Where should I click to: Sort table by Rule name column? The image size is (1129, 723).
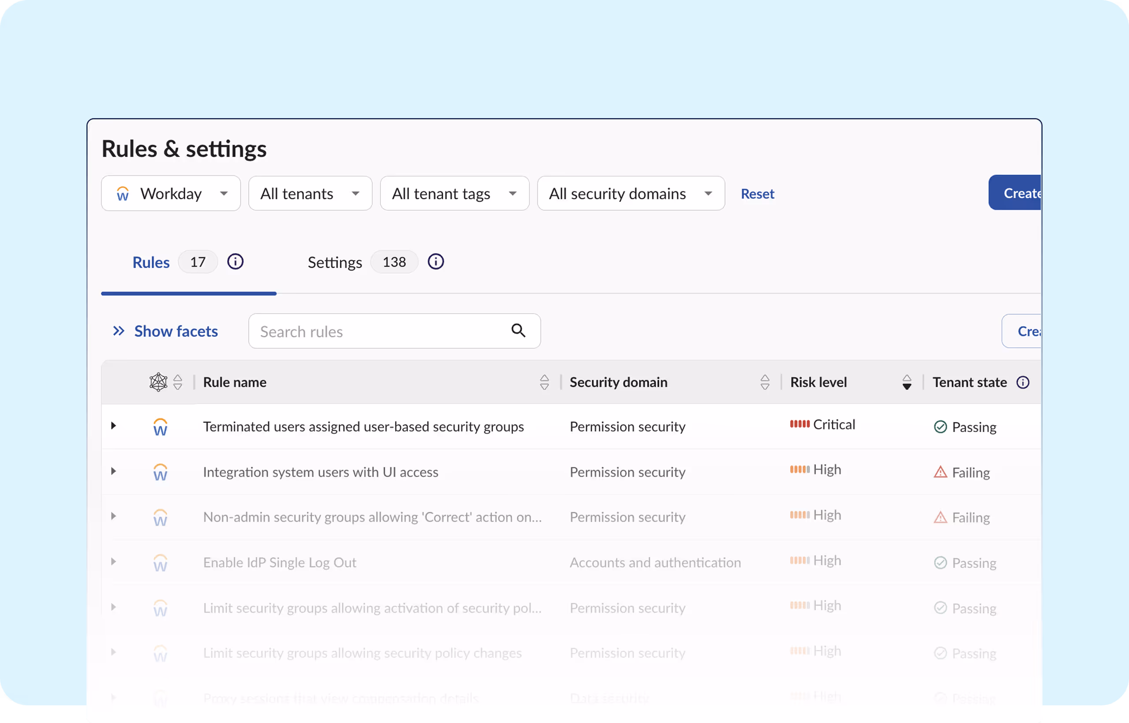544,382
